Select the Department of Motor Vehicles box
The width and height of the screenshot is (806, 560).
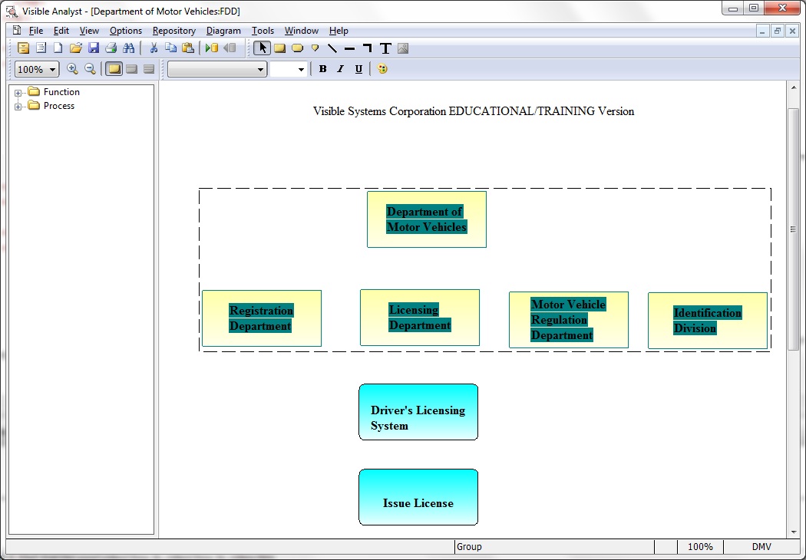pyautogui.click(x=427, y=219)
